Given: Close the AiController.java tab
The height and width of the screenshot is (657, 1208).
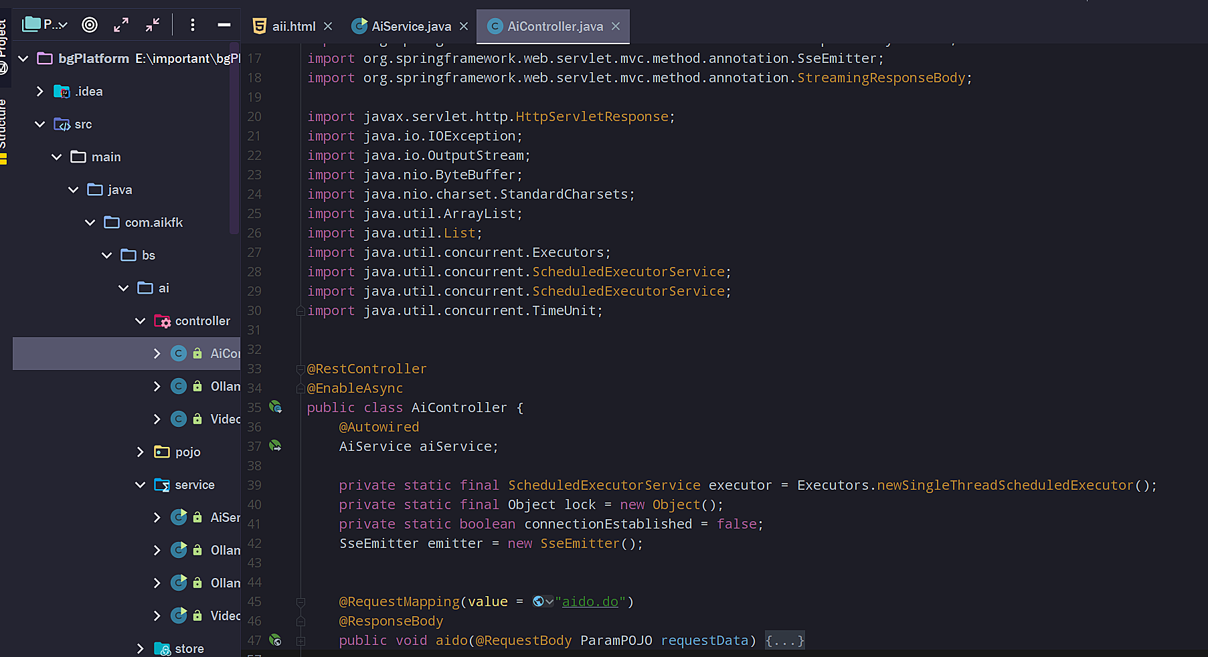Looking at the screenshot, I should 616,26.
